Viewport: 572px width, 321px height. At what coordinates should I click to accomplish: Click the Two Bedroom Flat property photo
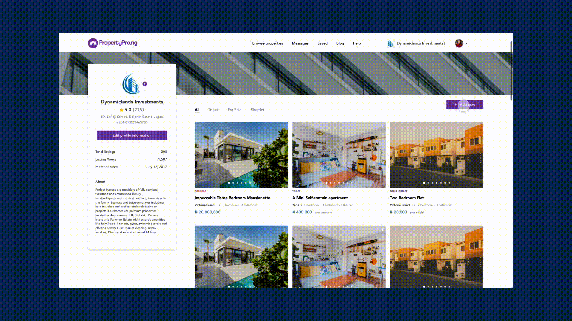coord(436,155)
